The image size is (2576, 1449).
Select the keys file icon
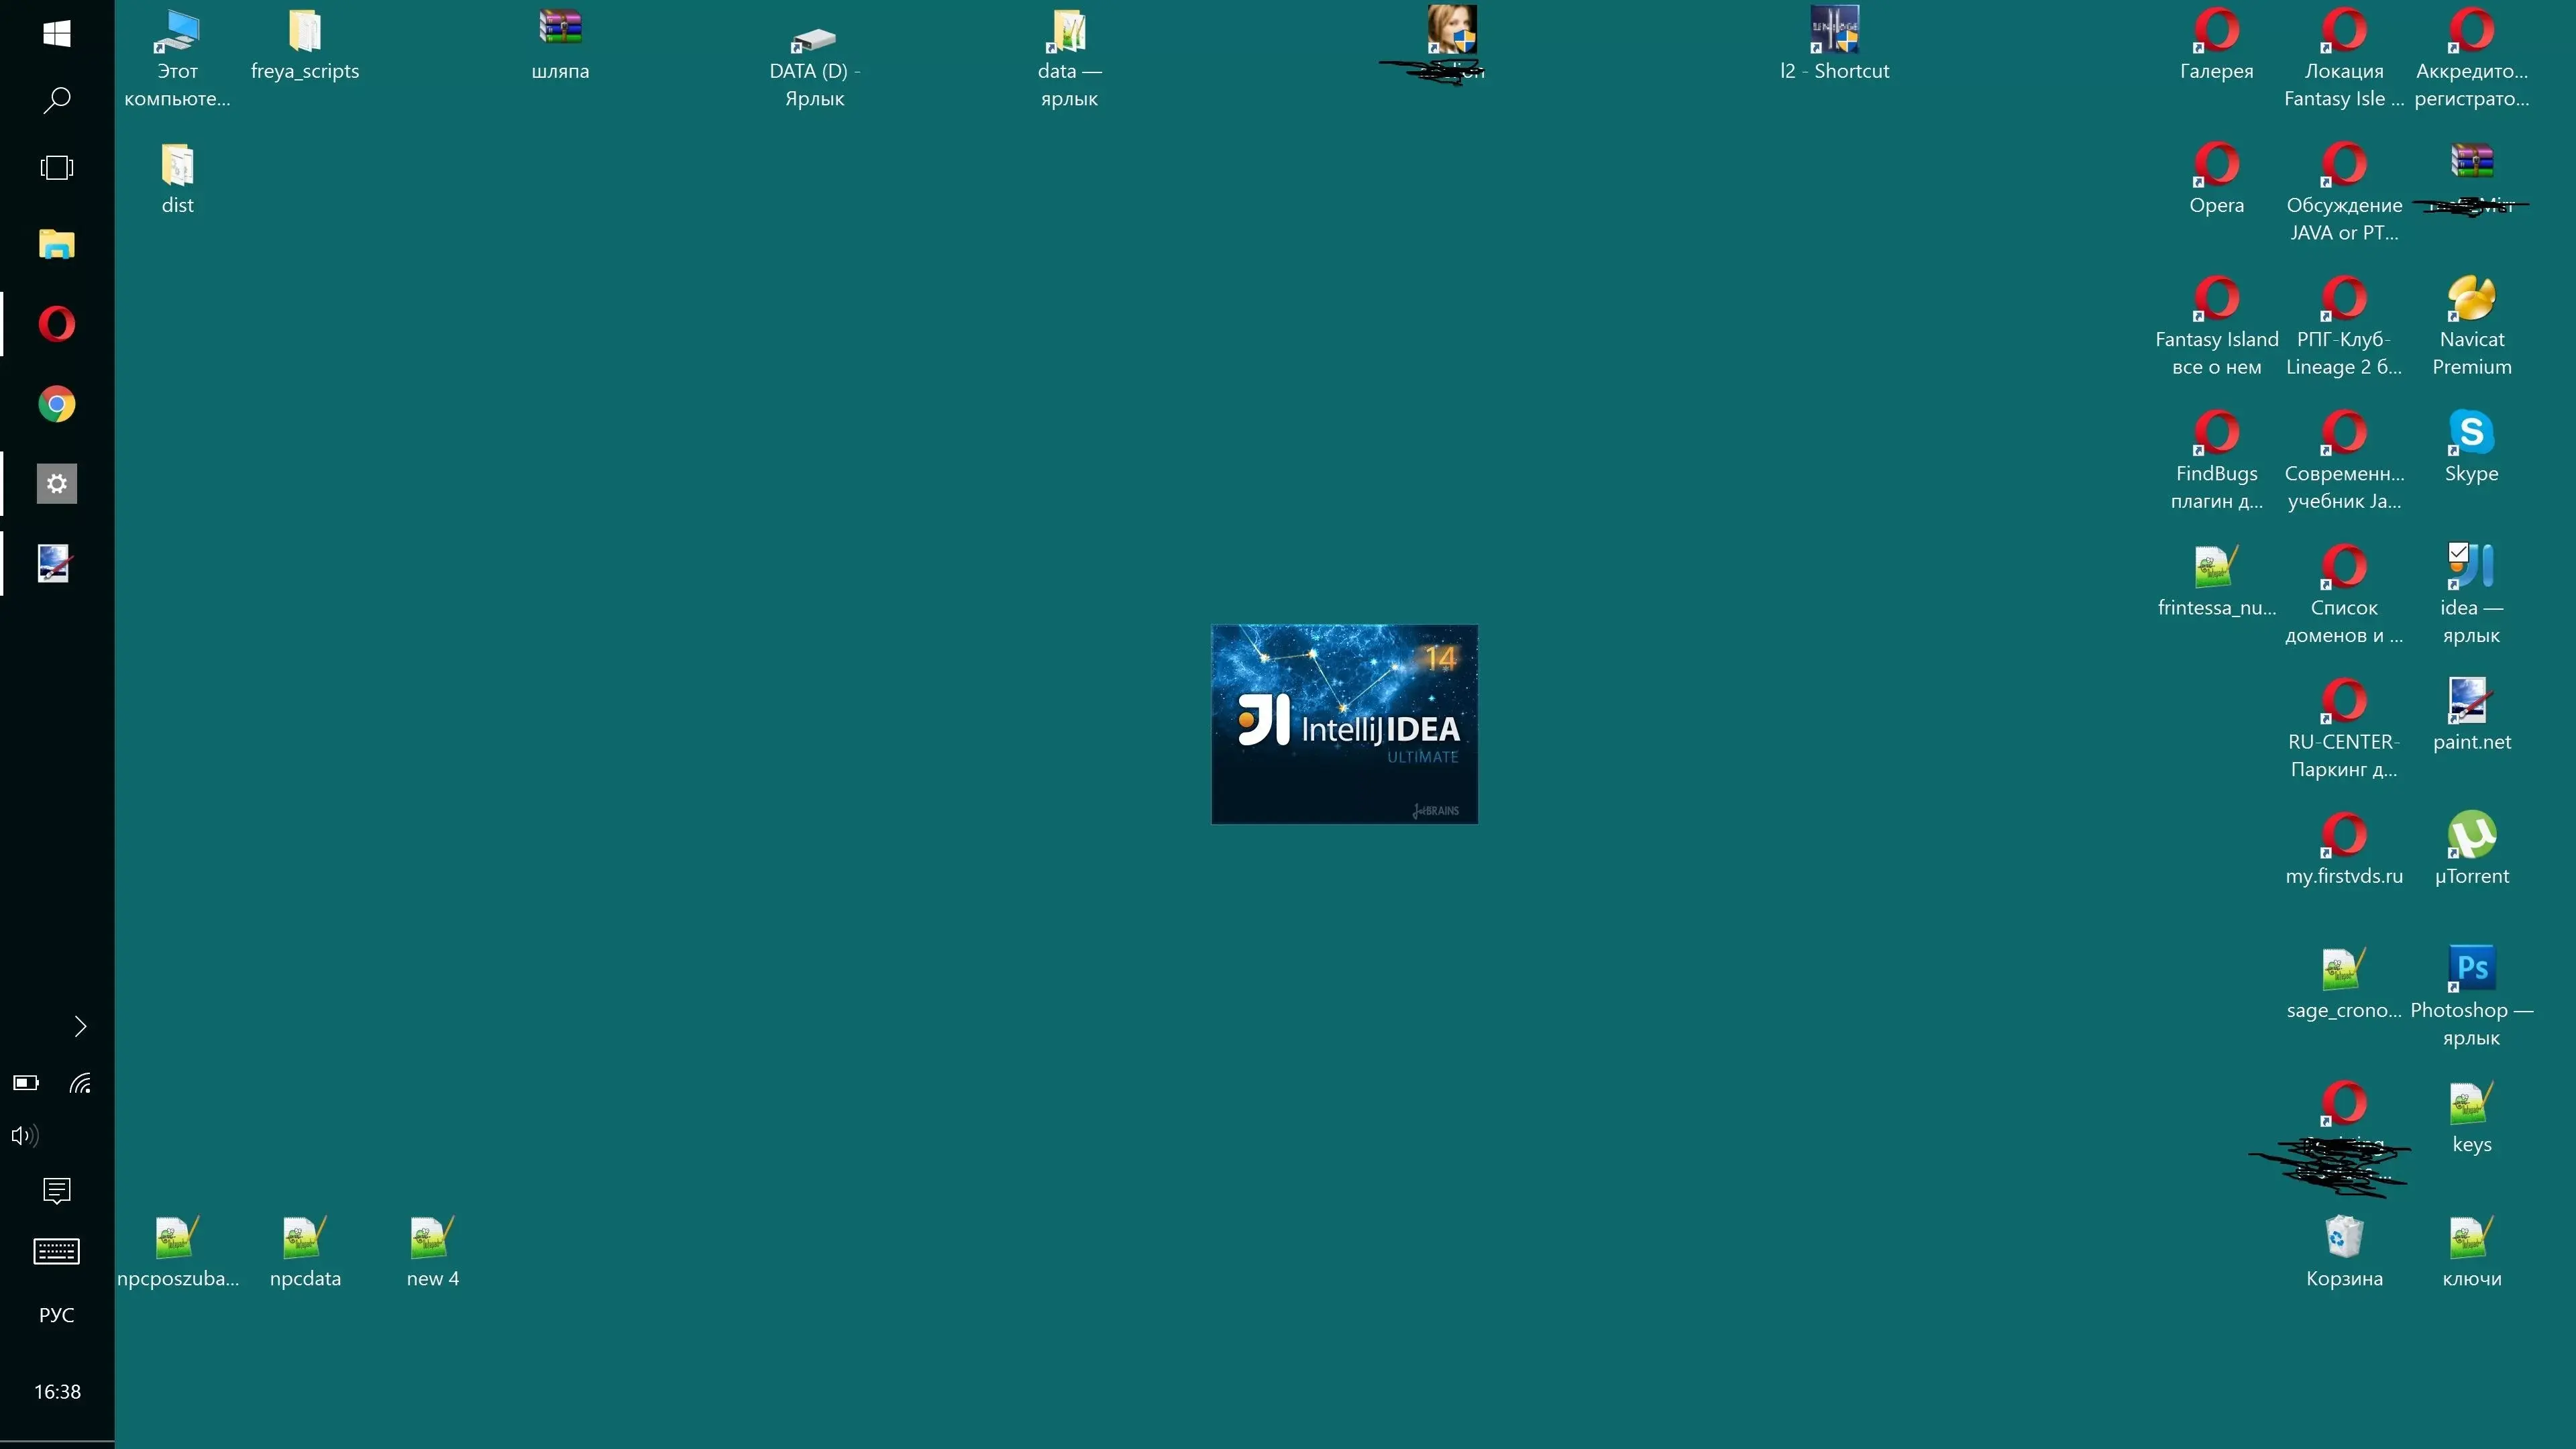pyautogui.click(x=2472, y=1118)
